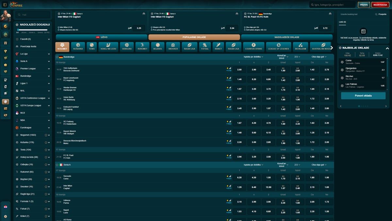The width and height of the screenshot is (392, 221).
Task: Favorite the Bundesliga league with star
Action: click(x=57, y=57)
